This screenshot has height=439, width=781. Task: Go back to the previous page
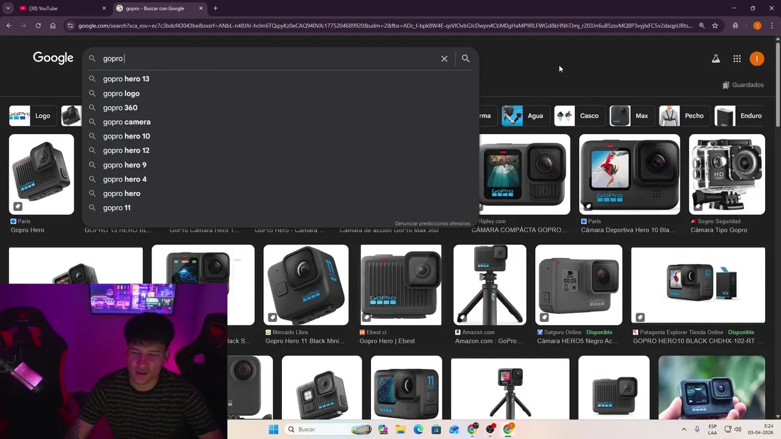(x=9, y=26)
